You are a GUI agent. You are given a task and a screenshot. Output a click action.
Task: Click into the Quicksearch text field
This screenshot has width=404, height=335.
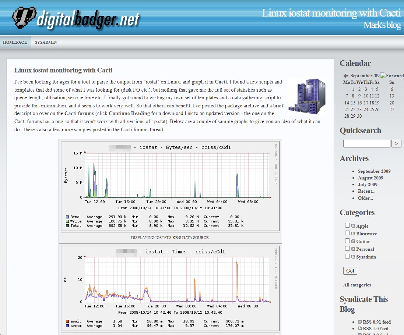click(366, 144)
